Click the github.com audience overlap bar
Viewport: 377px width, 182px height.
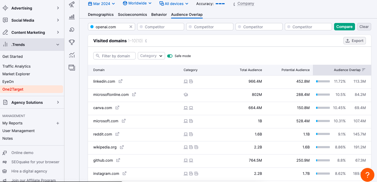point(323,160)
